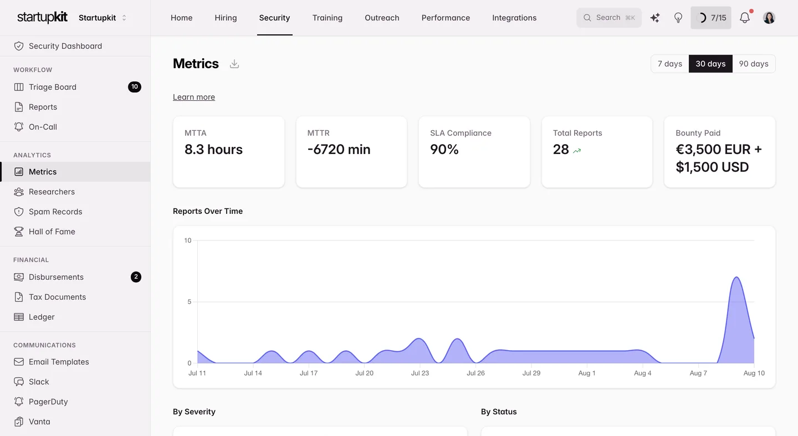Click the lightbulb tips icon
Screen dimensions: 798x436
point(678,18)
